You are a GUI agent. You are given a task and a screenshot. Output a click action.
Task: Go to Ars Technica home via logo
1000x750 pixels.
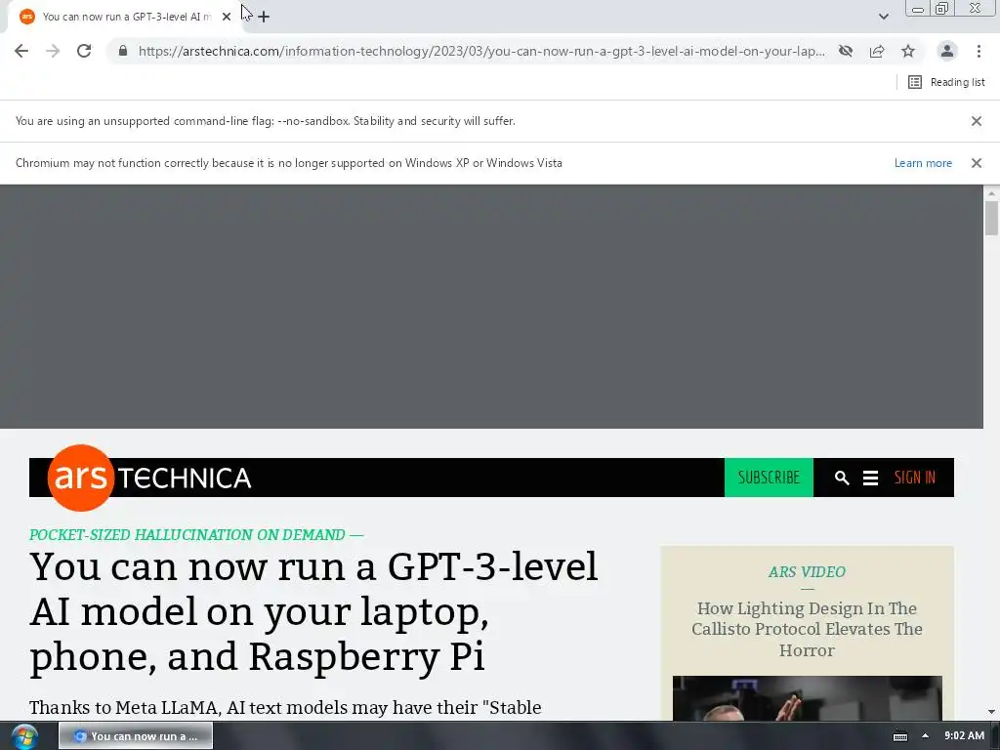pyautogui.click(x=149, y=478)
